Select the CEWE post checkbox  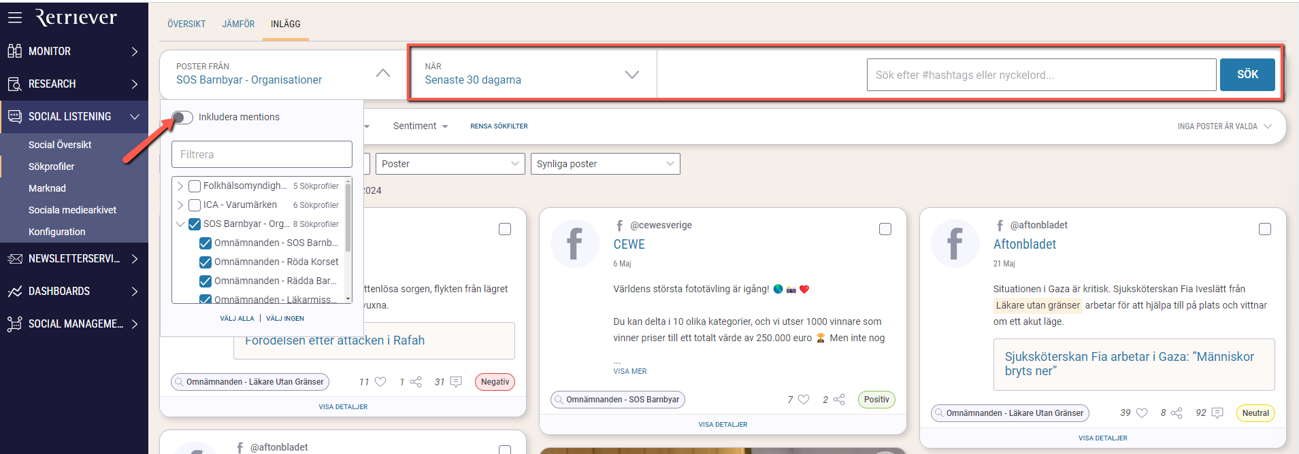(x=885, y=229)
